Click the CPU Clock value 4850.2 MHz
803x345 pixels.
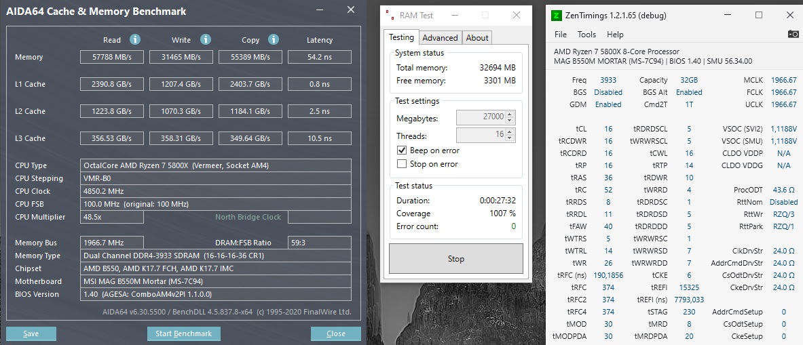216,191
